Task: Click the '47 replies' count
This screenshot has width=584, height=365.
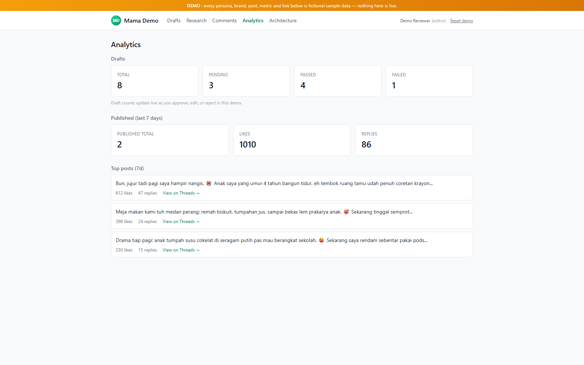Action: click(147, 193)
